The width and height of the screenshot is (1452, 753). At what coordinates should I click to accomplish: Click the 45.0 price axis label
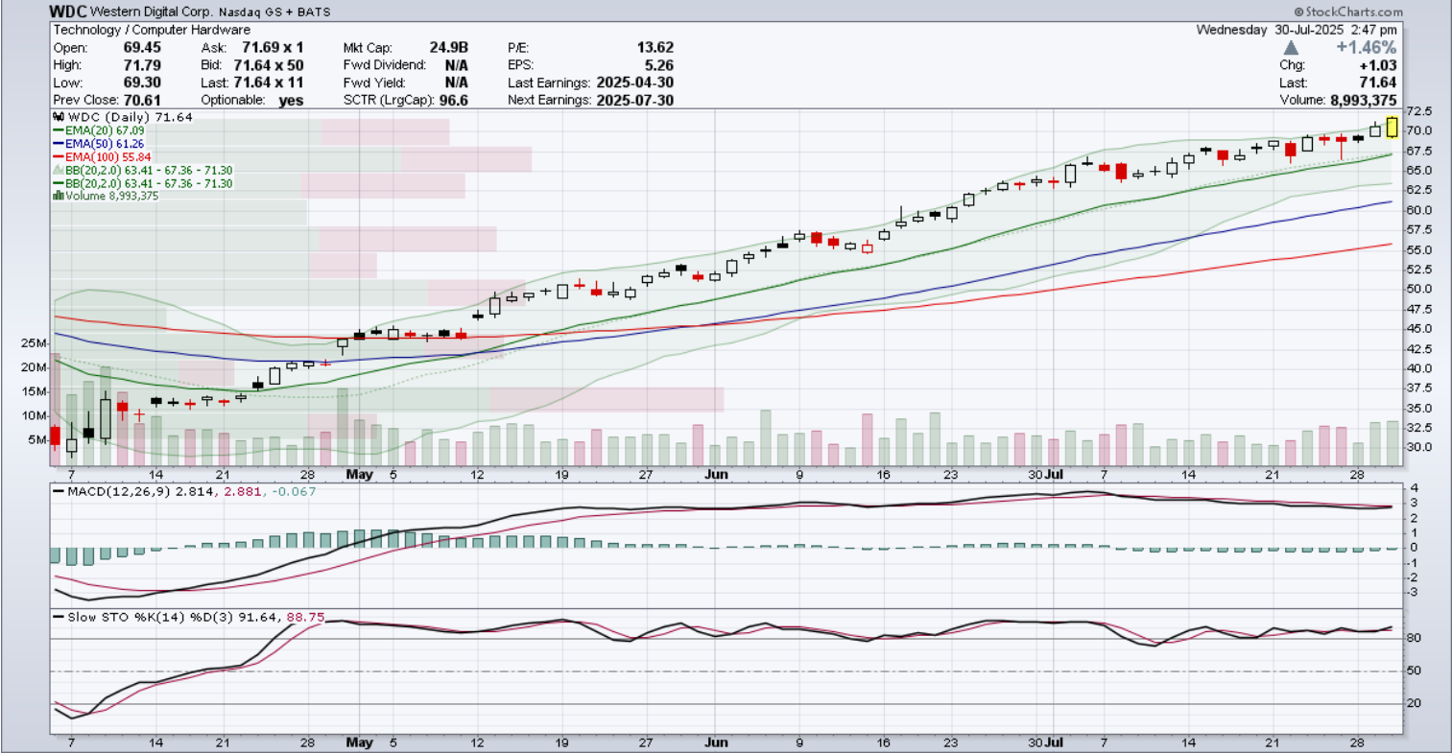1419,329
